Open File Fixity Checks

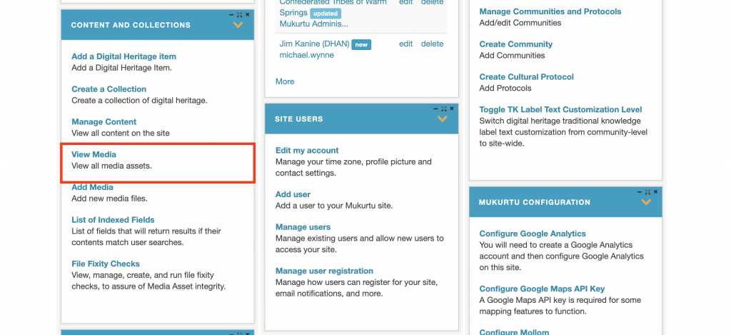tap(106, 264)
